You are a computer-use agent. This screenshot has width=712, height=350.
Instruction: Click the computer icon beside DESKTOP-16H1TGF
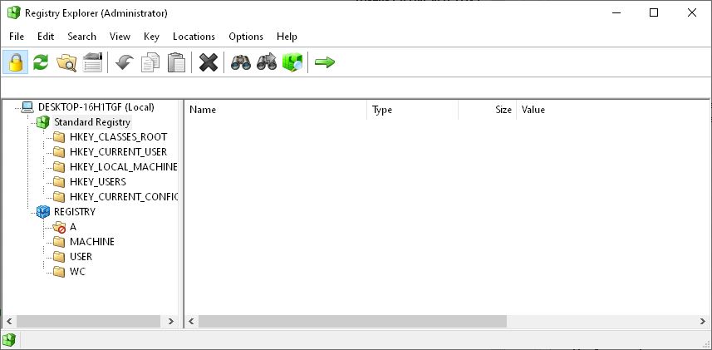[x=27, y=107]
